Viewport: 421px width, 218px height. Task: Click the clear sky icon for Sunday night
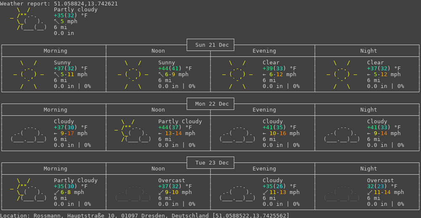tap(342, 74)
